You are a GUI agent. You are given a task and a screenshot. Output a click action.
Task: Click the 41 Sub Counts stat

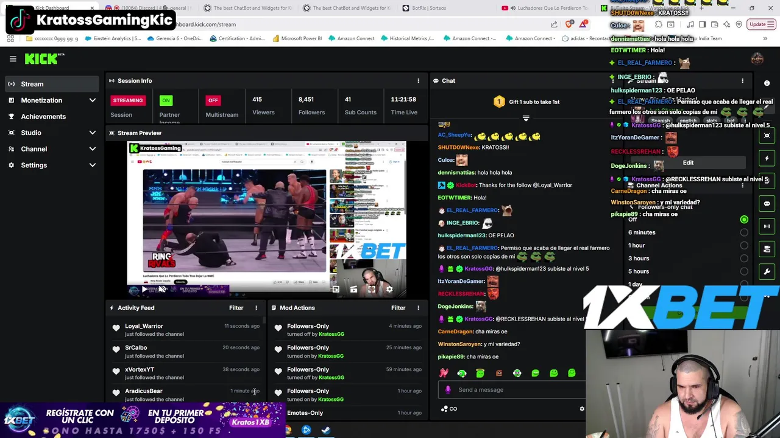pyautogui.click(x=360, y=105)
